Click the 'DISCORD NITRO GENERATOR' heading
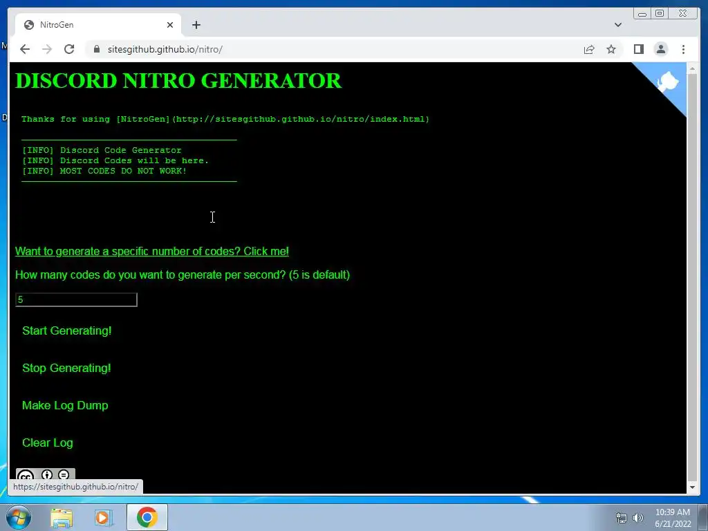 (x=178, y=81)
